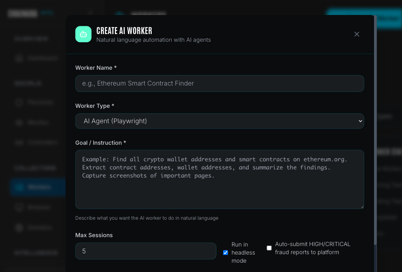Click the 'Describe what you want the AI worker' hint

[x=147, y=218]
